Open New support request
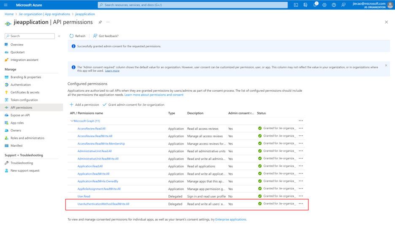This screenshot has width=395, height=230. [x=25, y=171]
